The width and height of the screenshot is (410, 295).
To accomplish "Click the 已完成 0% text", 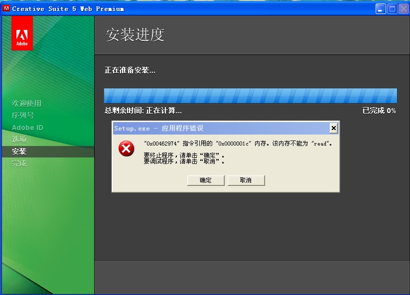I will pos(379,111).
